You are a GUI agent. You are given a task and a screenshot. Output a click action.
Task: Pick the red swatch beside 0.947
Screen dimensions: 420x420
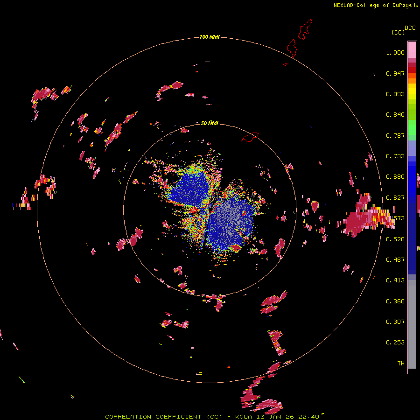click(x=412, y=70)
